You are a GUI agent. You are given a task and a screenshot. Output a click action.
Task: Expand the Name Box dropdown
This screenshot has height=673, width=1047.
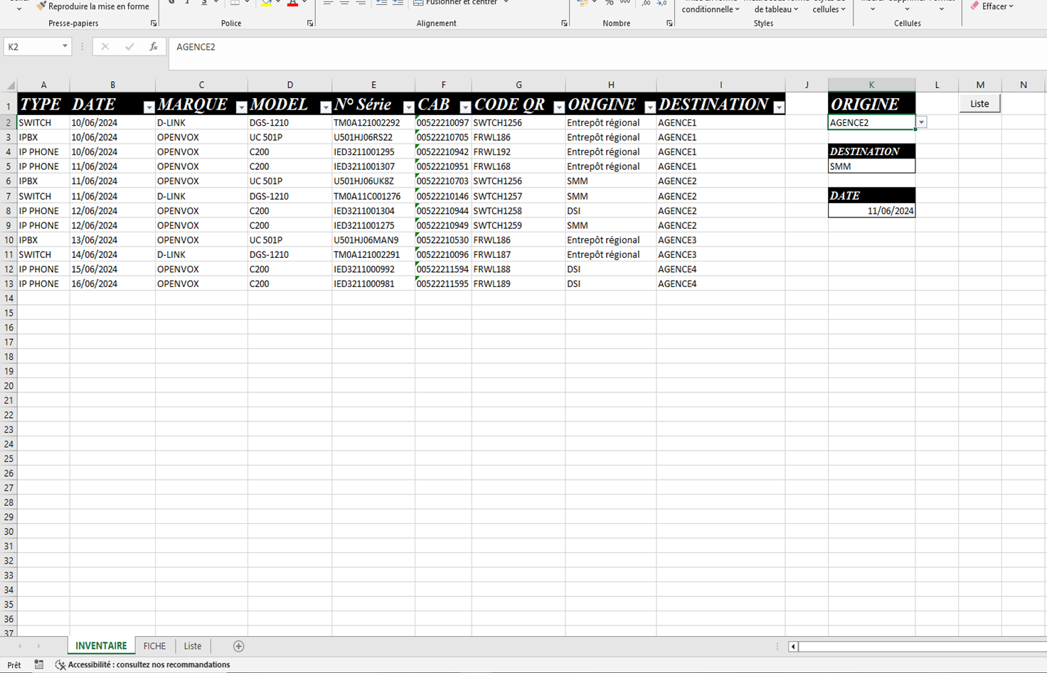65,47
